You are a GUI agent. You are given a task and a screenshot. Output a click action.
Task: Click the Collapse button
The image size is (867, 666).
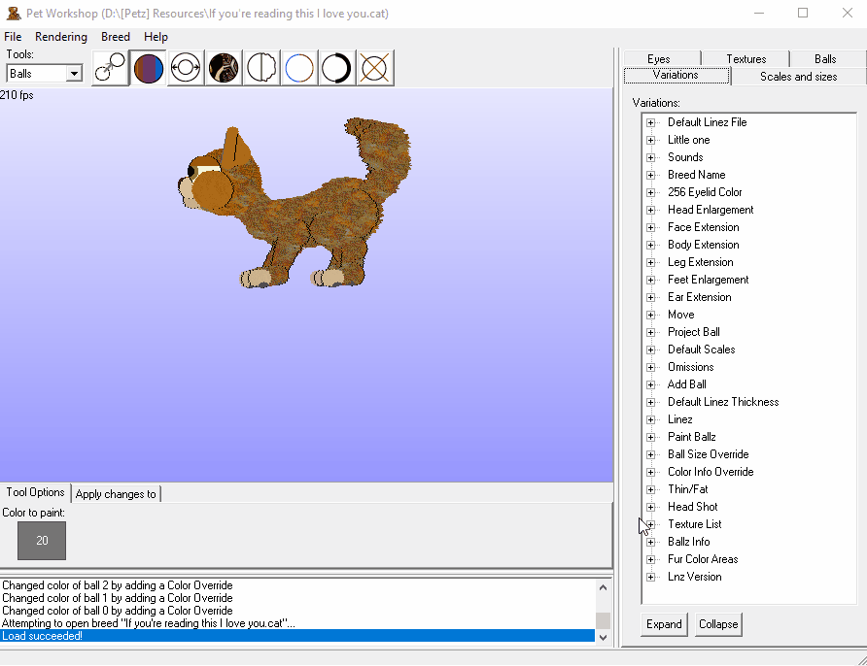coord(717,624)
